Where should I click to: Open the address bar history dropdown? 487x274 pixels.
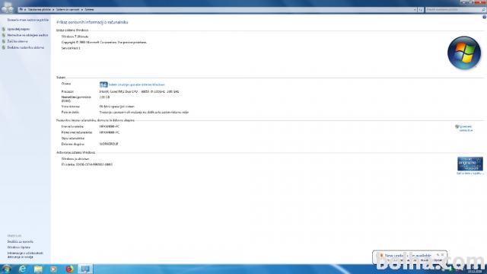click(x=415, y=10)
